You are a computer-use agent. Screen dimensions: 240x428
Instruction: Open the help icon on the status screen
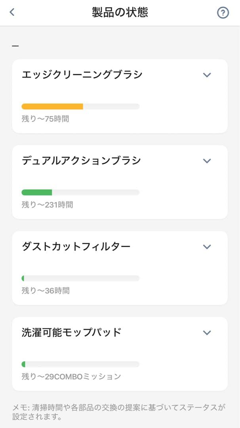click(223, 12)
